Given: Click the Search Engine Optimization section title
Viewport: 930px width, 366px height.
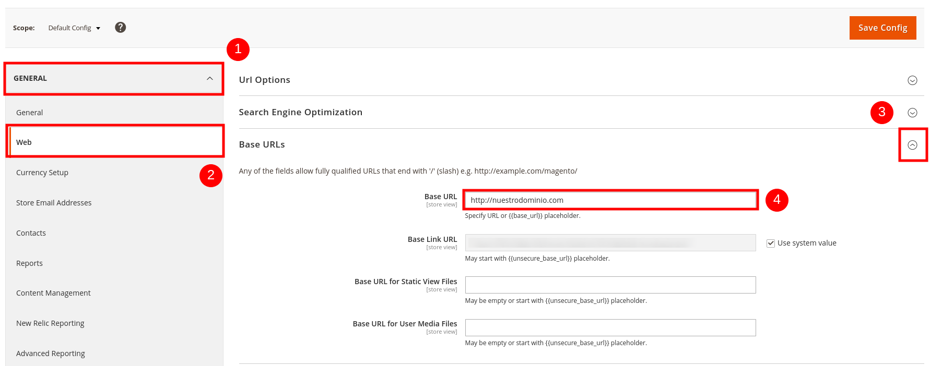Looking at the screenshot, I should [301, 112].
